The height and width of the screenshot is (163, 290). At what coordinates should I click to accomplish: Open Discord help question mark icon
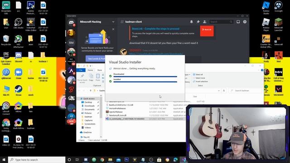pyautogui.click(x=245, y=22)
